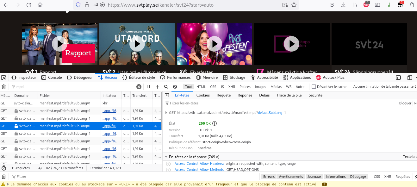Screen dimensions: 417x187
Task: Toggle the HTML request type filter
Action: click(x=201, y=87)
